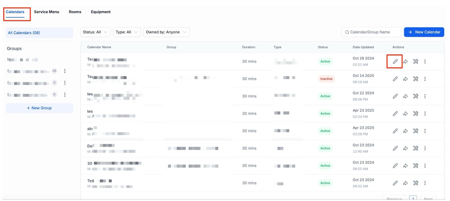Switch to the Equipment tab
The height and width of the screenshot is (201, 450).
click(x=101, y=12)
